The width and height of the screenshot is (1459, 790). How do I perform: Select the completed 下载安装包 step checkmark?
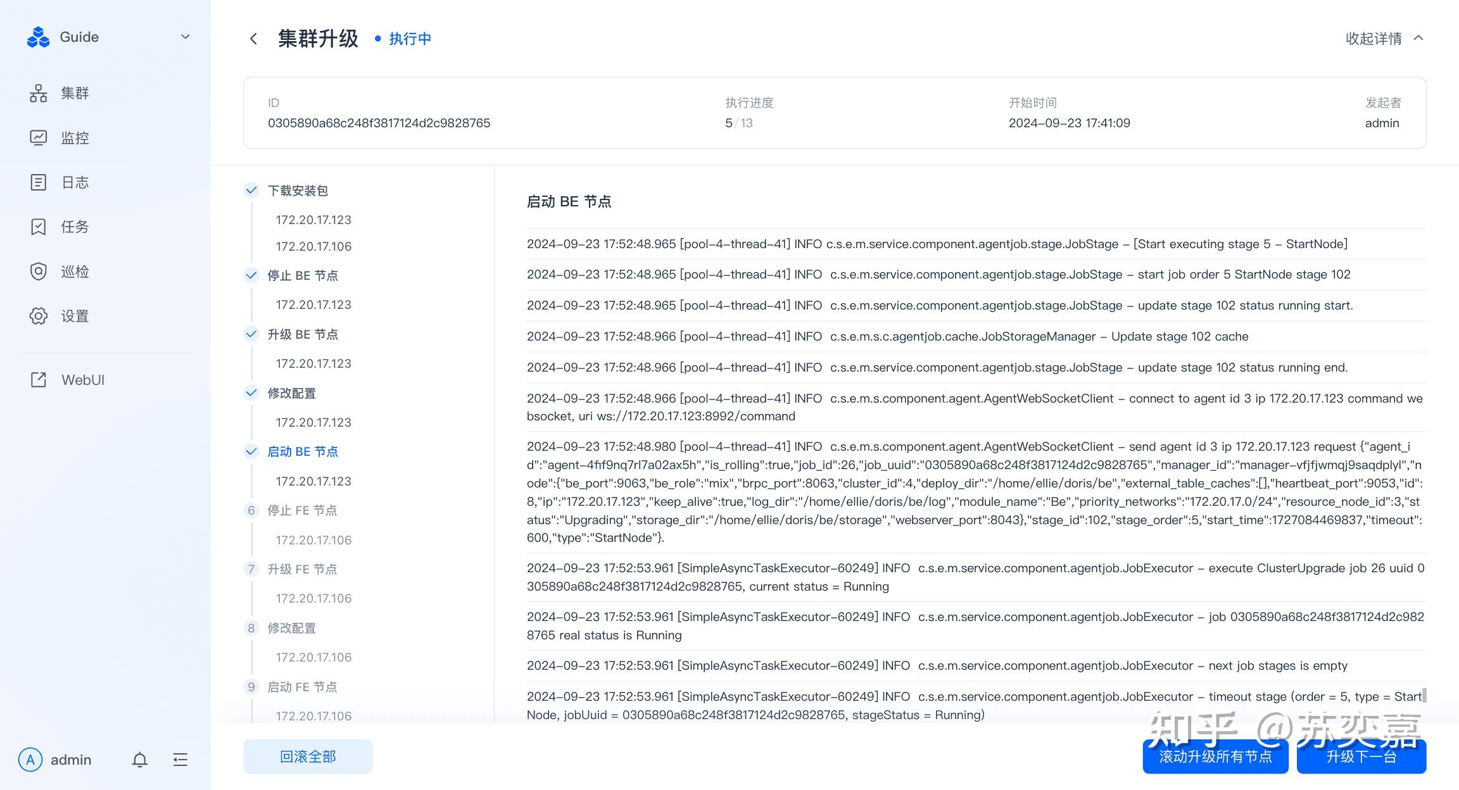[x=251, y=190]
